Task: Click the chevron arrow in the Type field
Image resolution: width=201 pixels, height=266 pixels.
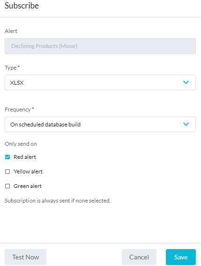Action: coord(186,82)
